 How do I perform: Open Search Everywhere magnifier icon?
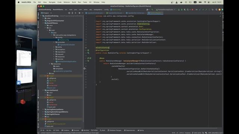[x=216, y=10]
